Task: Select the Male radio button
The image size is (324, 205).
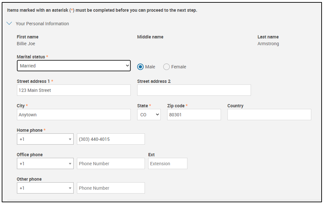Action: pyautogui.click(x=140, y=67)
